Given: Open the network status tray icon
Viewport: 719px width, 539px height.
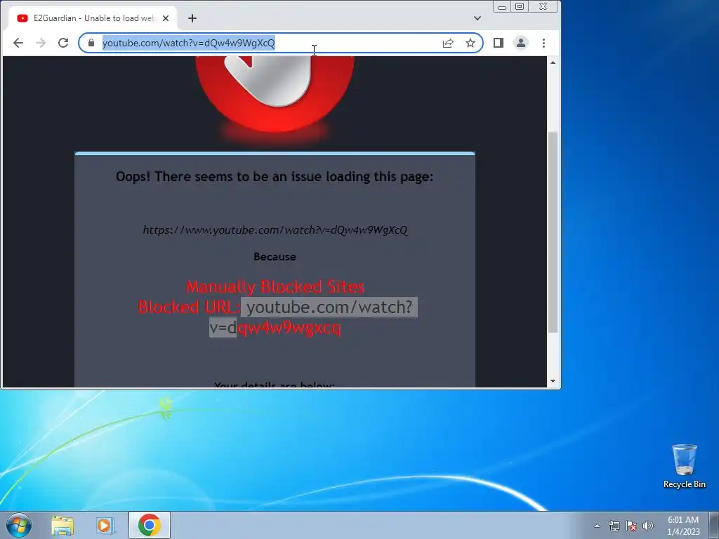Looking at the screenshot, I should point(614,526).
